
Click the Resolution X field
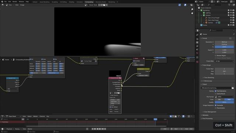224,42
